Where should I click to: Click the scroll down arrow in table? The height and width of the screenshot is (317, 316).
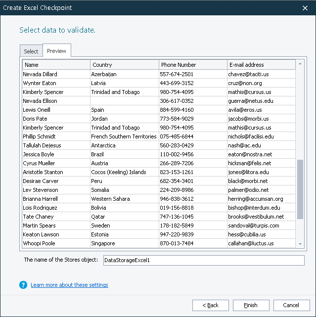300,244
